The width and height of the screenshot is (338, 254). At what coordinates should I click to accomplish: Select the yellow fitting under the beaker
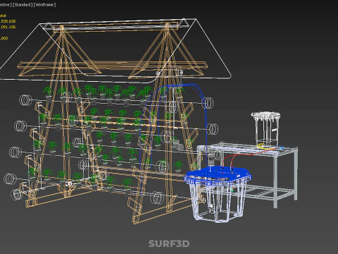[263, 147]
